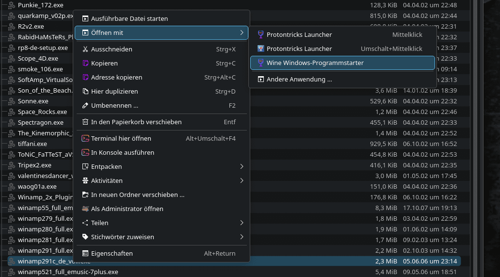Image resolution: width=500 pixels, height=277 pixels.
Task: Click the icon beside Andere Anwendung
Action: (261, 80)
